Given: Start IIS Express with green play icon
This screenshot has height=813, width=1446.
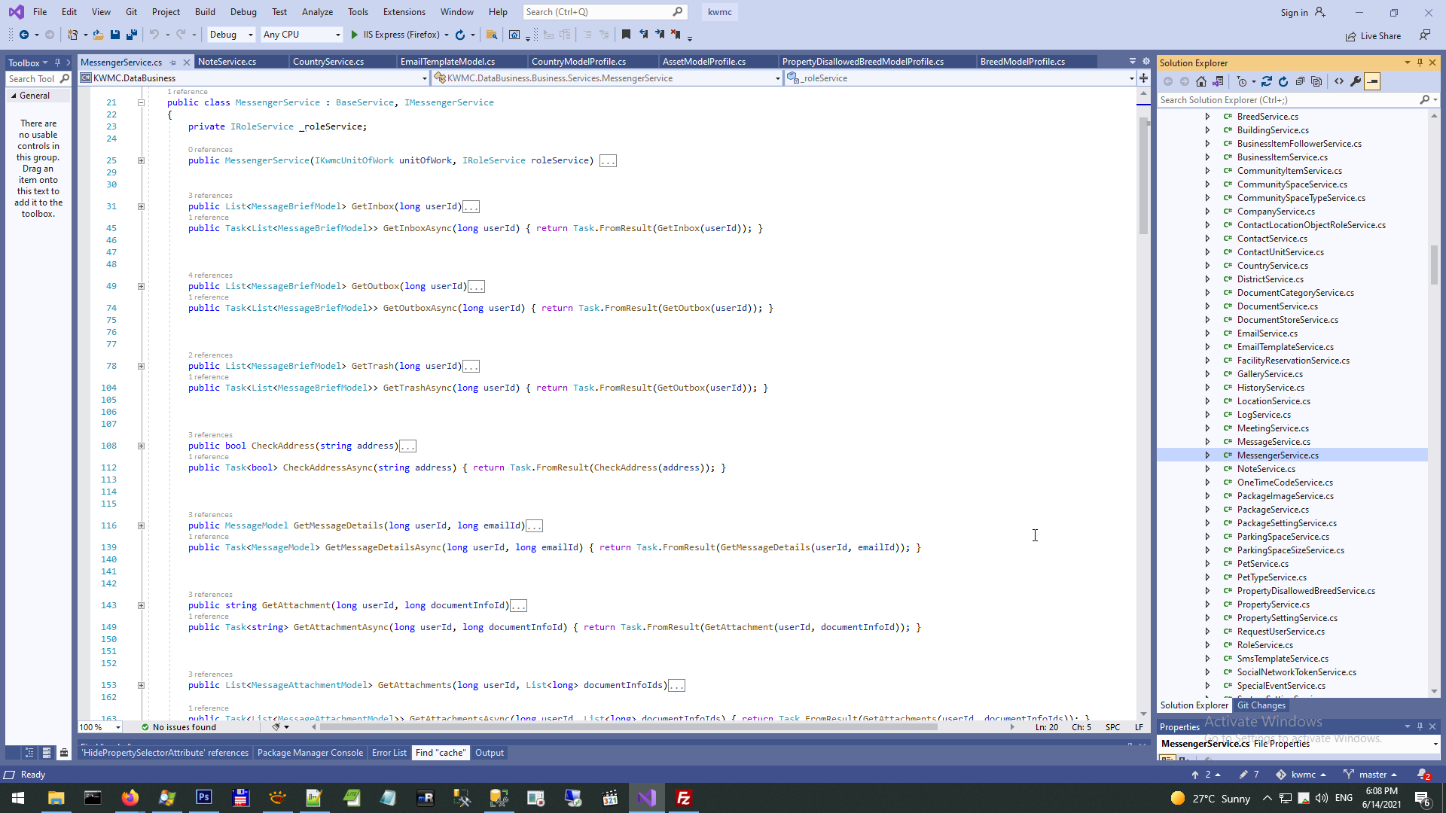Looking at the screenshot, I should [355, 35].
